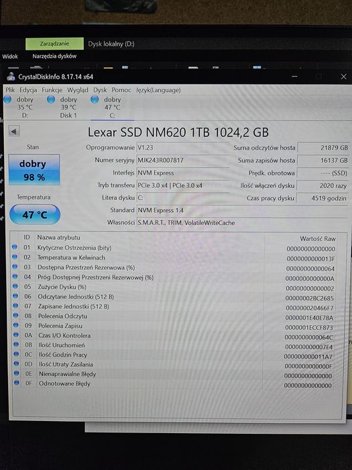Click the transfer mode field PCIe 3.0 x4

tap(182, 185)
